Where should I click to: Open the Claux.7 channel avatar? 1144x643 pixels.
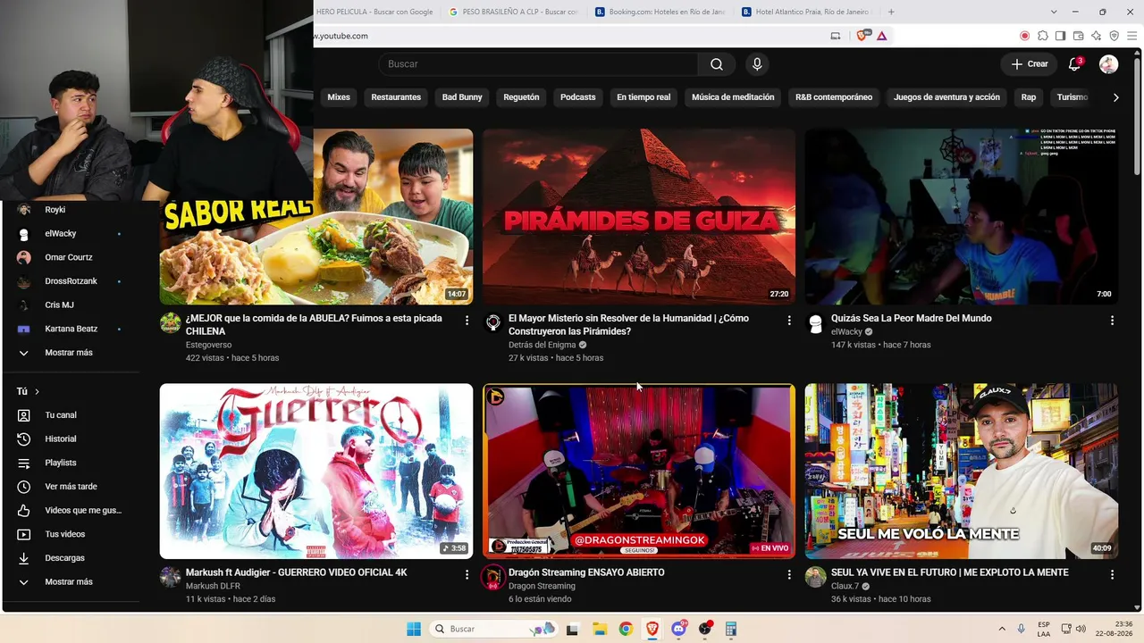815,577
